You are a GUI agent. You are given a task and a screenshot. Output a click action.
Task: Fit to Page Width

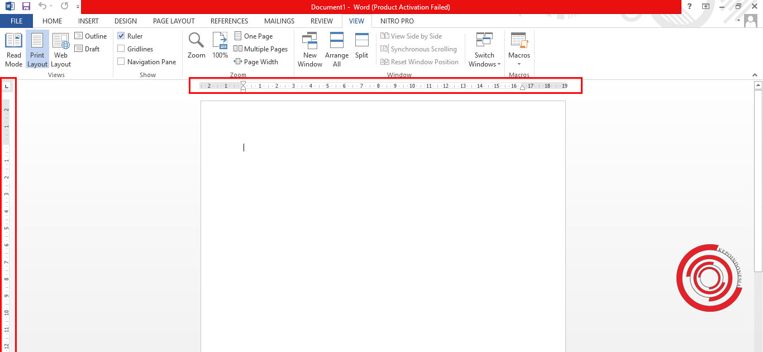[256, 62]
